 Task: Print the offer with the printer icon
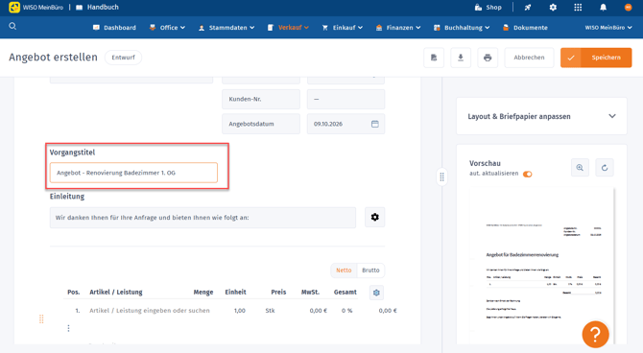point(488,58)
